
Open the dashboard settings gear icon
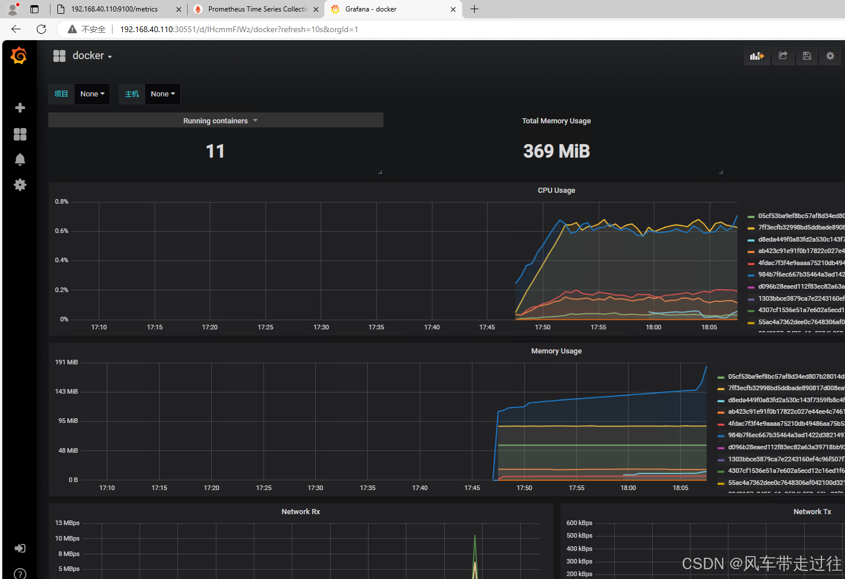coord(830,56)
